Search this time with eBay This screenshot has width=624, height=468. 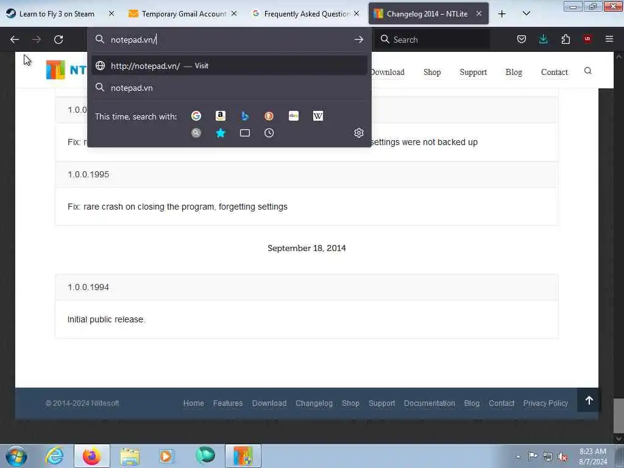pyautogui.click(x=294, y=116)
